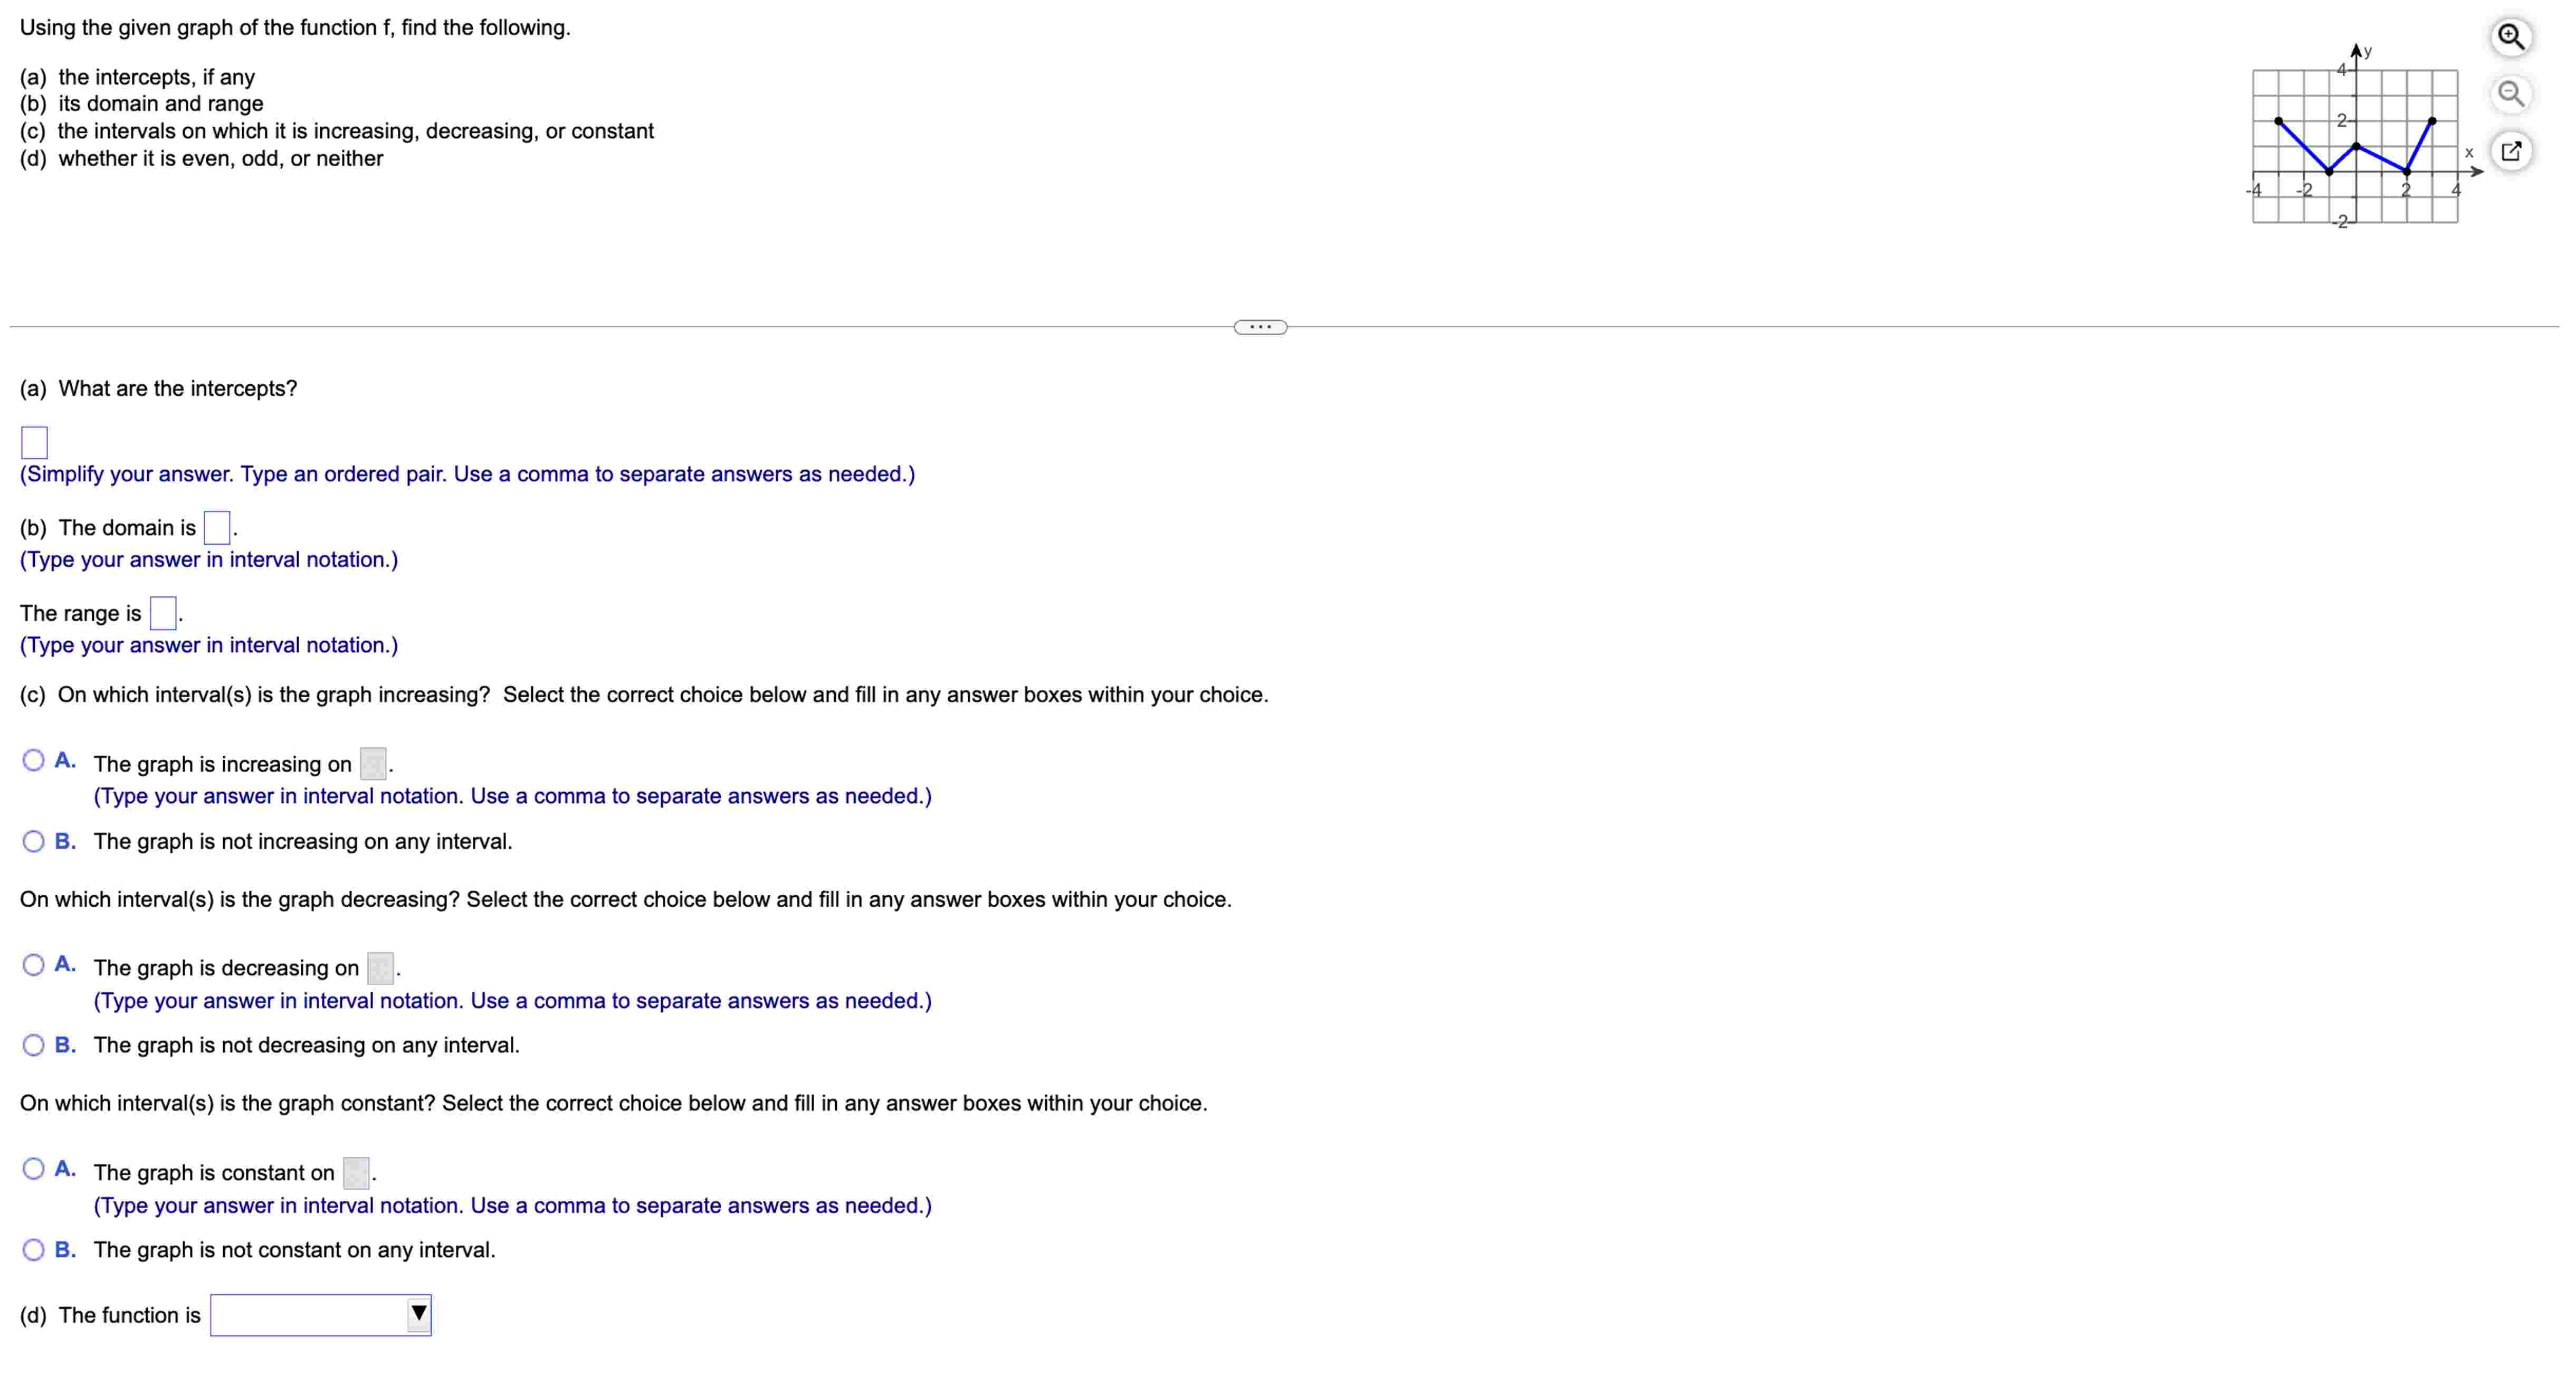Open graph in new window icon

[x=2510, y=151]
